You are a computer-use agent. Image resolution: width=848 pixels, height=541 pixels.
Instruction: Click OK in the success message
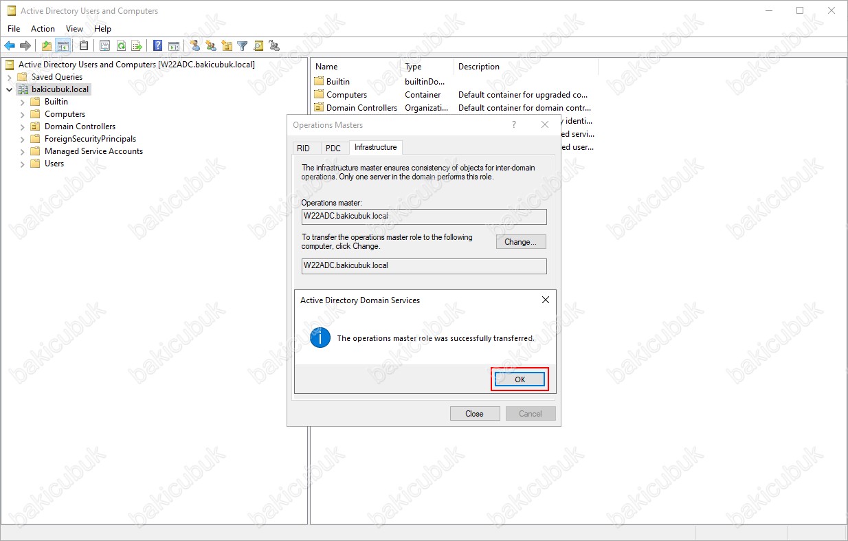520,379
